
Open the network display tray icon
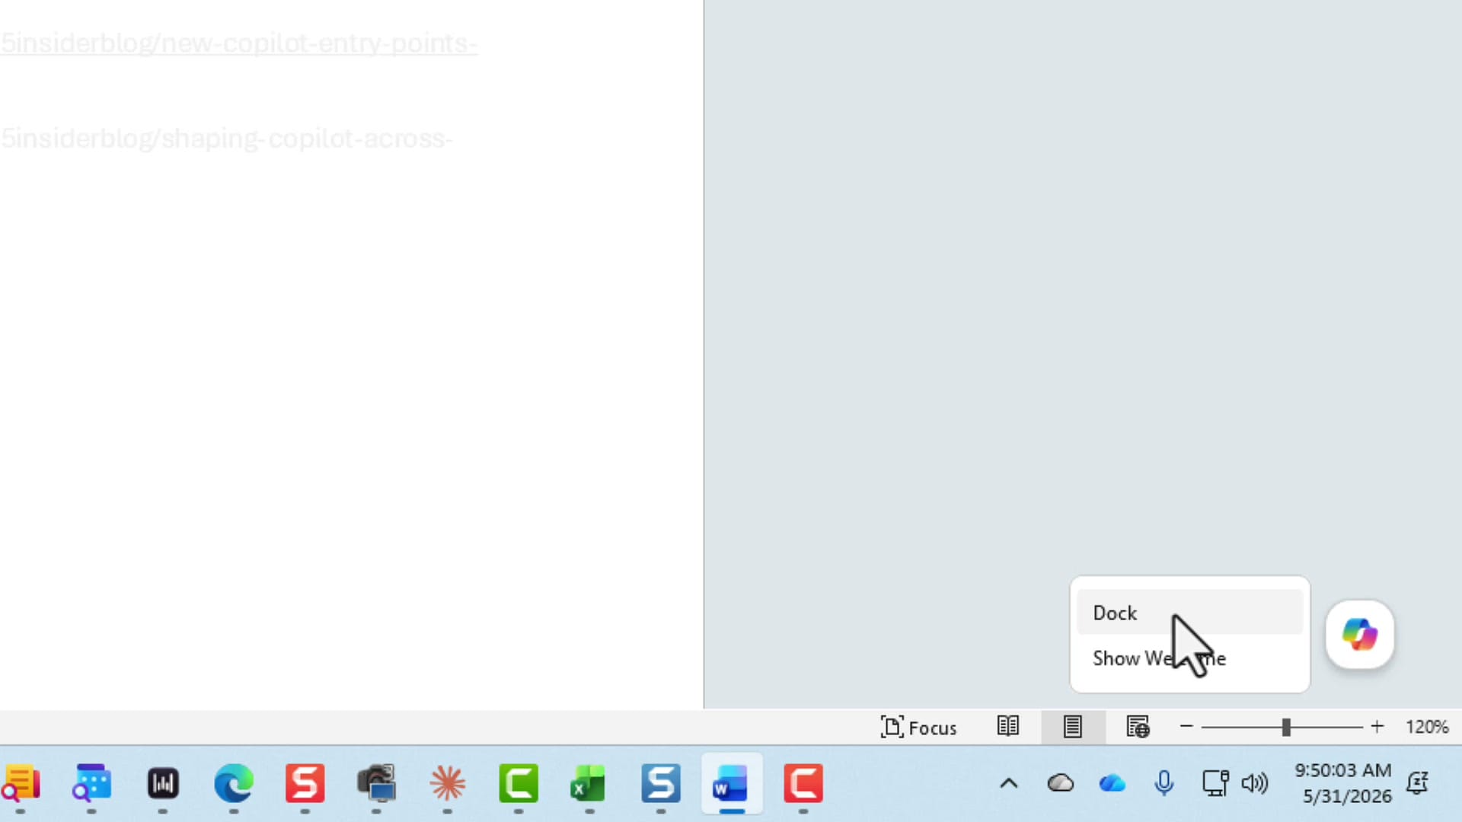click(x=1215, y=783)
